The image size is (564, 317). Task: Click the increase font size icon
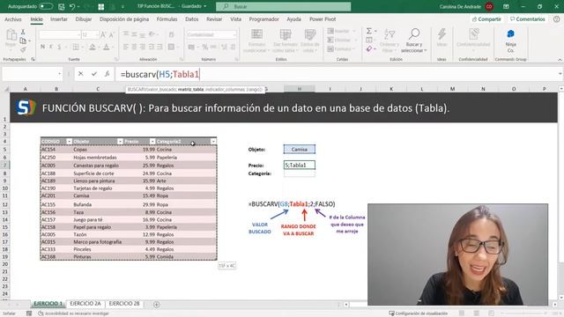(103, 35)
